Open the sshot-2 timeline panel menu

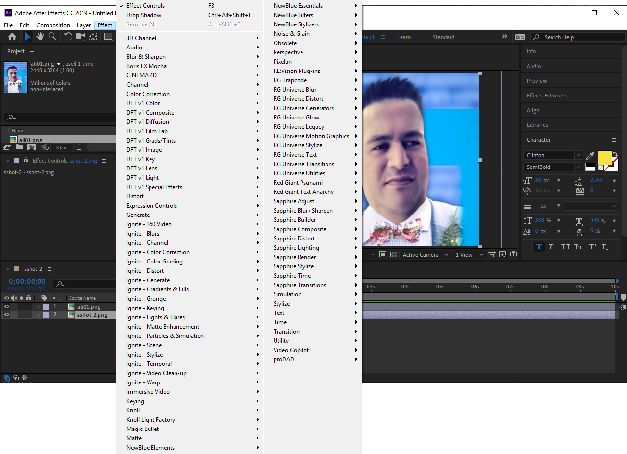click(x=50, y=269)
